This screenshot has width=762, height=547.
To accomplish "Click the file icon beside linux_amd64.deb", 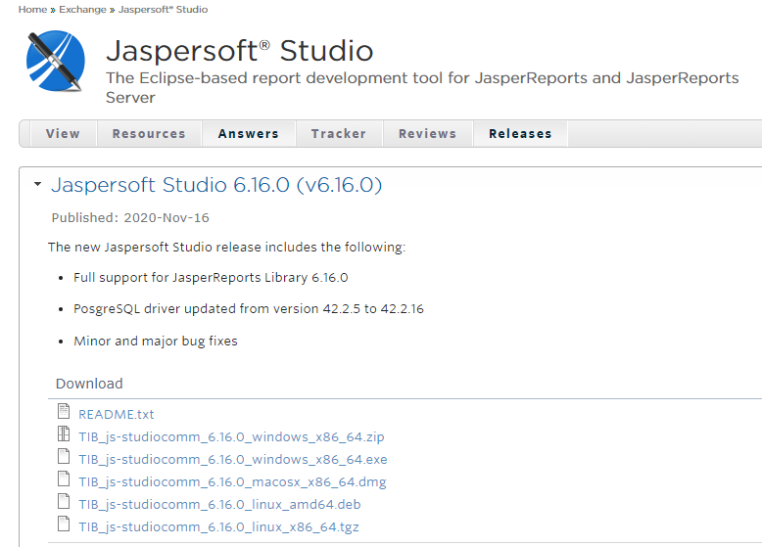I will tap(64, 501).
